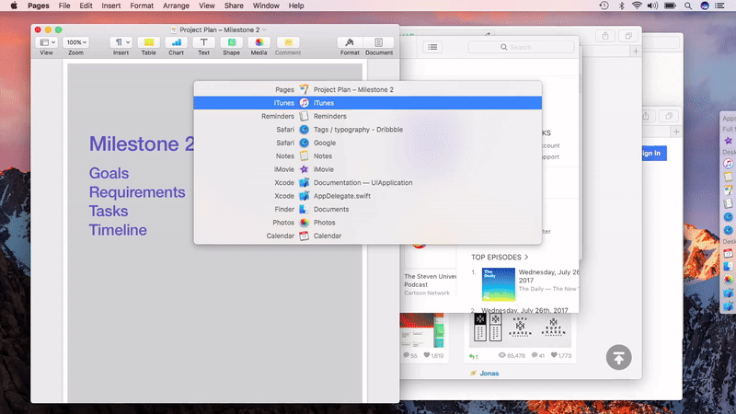
Task: Click the Reminders app icon in the list
Action: pyautogui.click(x=305, y=116)
